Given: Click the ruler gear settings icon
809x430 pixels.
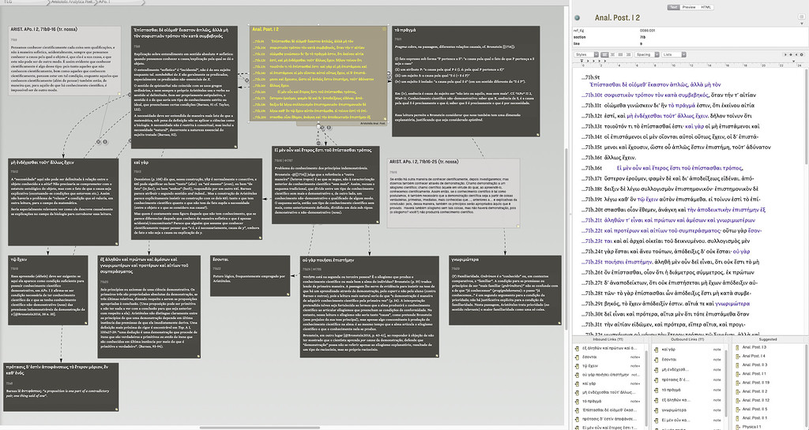Looking at the screenshot, I should (801, 54).
